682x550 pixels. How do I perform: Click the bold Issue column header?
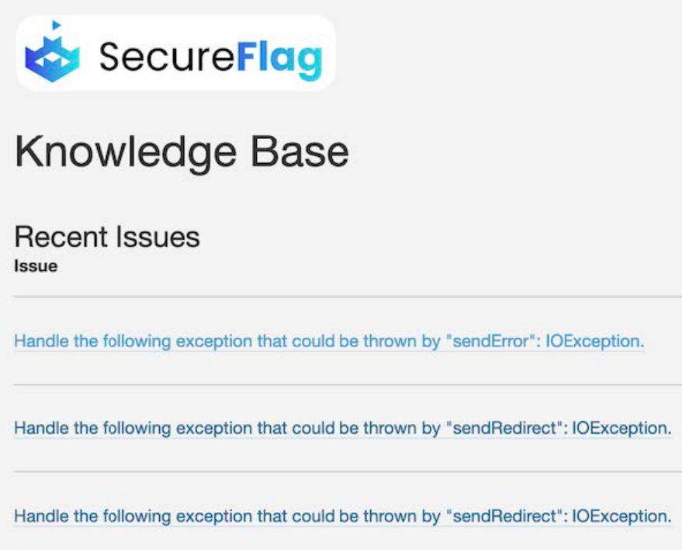(36, 266)
